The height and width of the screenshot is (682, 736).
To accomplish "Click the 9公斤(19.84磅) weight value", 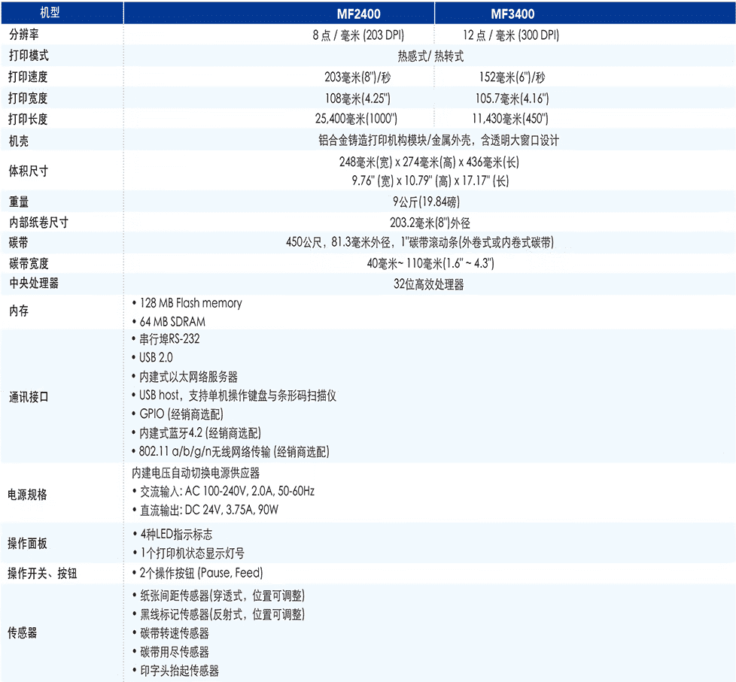I will 430,202.
